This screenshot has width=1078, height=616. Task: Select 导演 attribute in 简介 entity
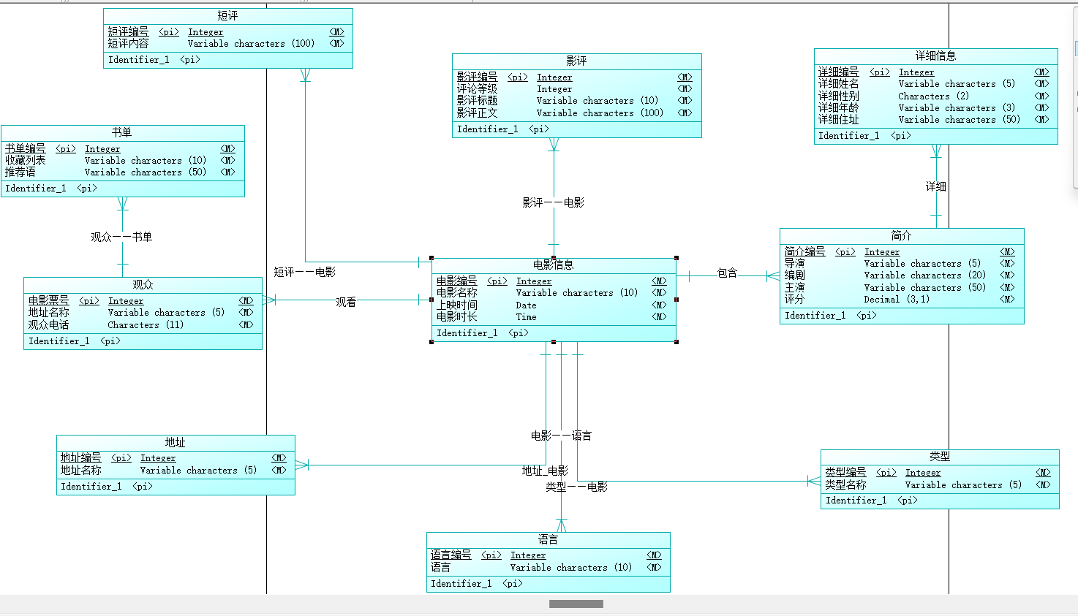pyautogui.click(x=794, y=263)
